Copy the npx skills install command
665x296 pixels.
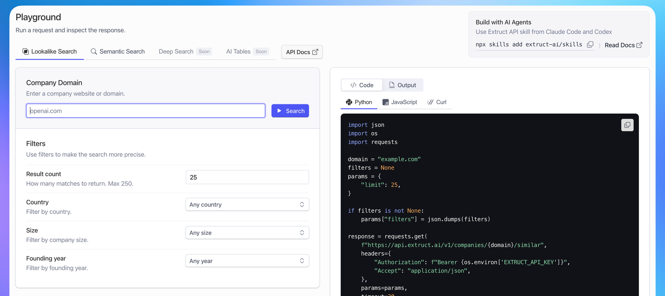(x=590, y=44)
